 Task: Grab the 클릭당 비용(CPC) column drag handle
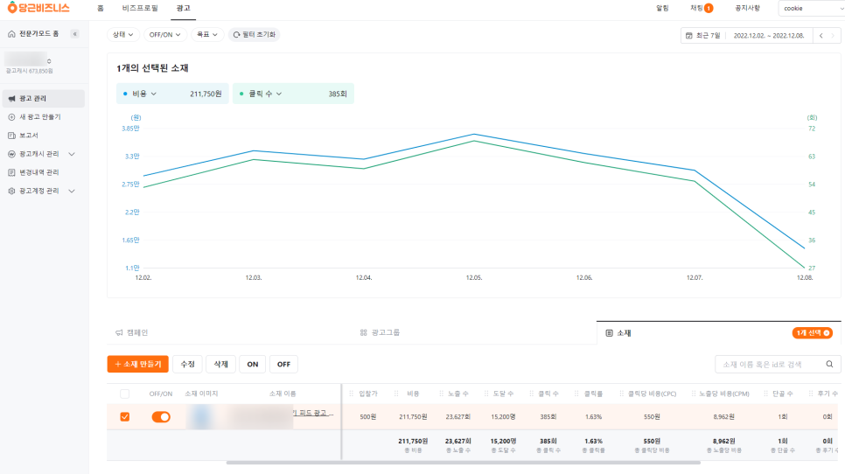(x=621, y=394)
